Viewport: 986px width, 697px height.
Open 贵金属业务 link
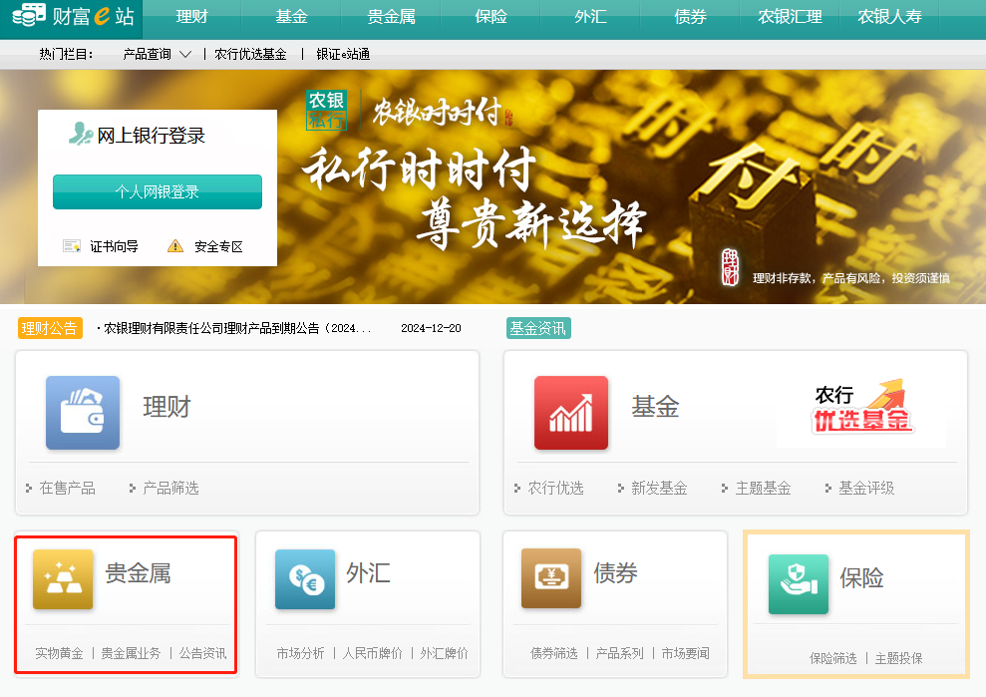[131, 653]
